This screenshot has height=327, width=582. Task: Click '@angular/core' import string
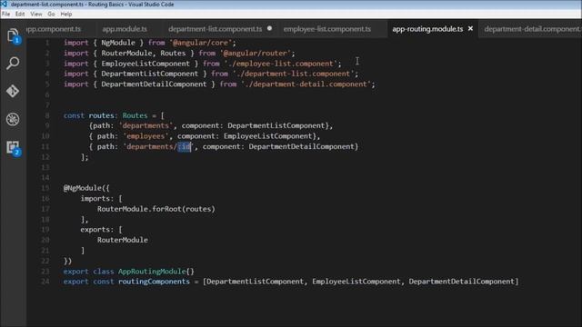(x=200, y=43)
